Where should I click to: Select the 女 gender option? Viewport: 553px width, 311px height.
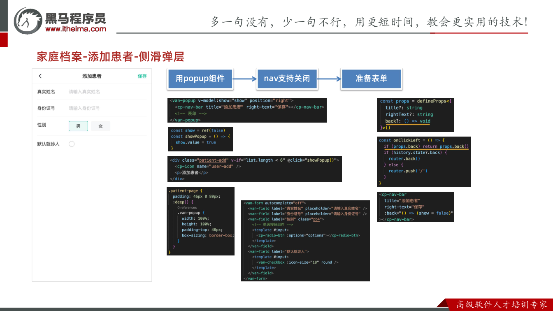100,126
